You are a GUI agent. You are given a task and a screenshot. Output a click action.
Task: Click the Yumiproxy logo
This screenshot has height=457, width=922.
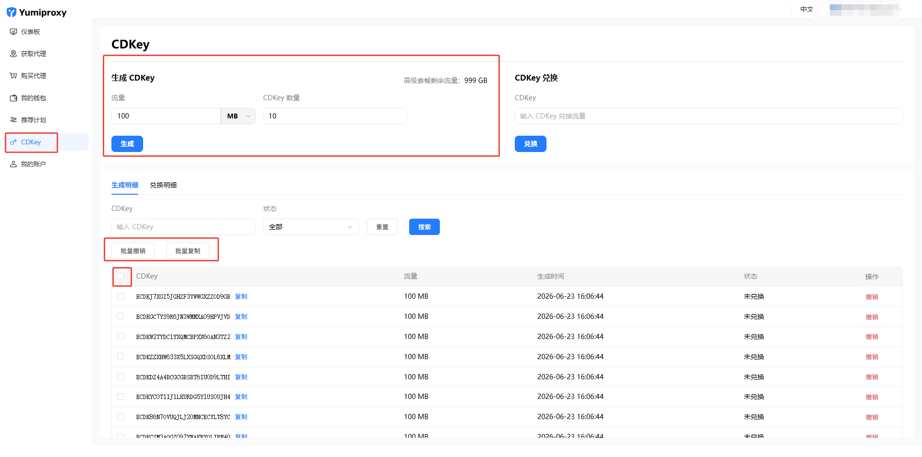(36, 12)
